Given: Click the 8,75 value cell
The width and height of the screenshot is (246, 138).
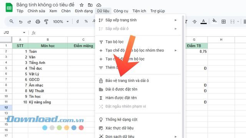Looking at the screenshot, I should pos(196,51).
